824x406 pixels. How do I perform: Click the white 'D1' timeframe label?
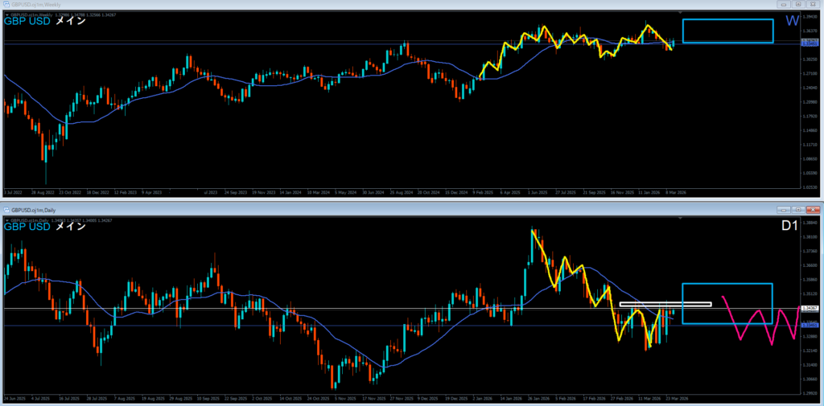click(x=789, y=225)
